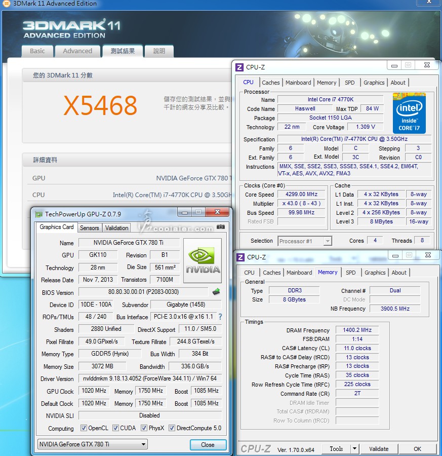Open SPD tab in upper CPU-Z window
The height and width of the screenshot is (456, 442).
(349, 83)
